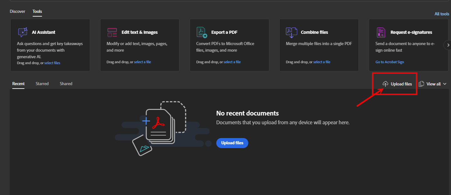Click the View all documents icon

421,84
